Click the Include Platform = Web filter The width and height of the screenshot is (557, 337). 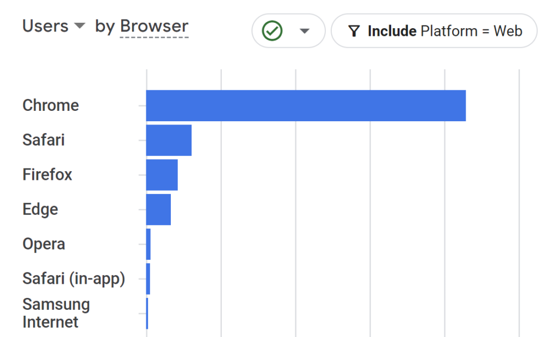click(x=434, y=31)
